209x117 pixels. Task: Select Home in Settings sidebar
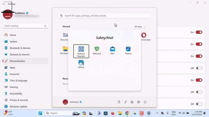25,35
